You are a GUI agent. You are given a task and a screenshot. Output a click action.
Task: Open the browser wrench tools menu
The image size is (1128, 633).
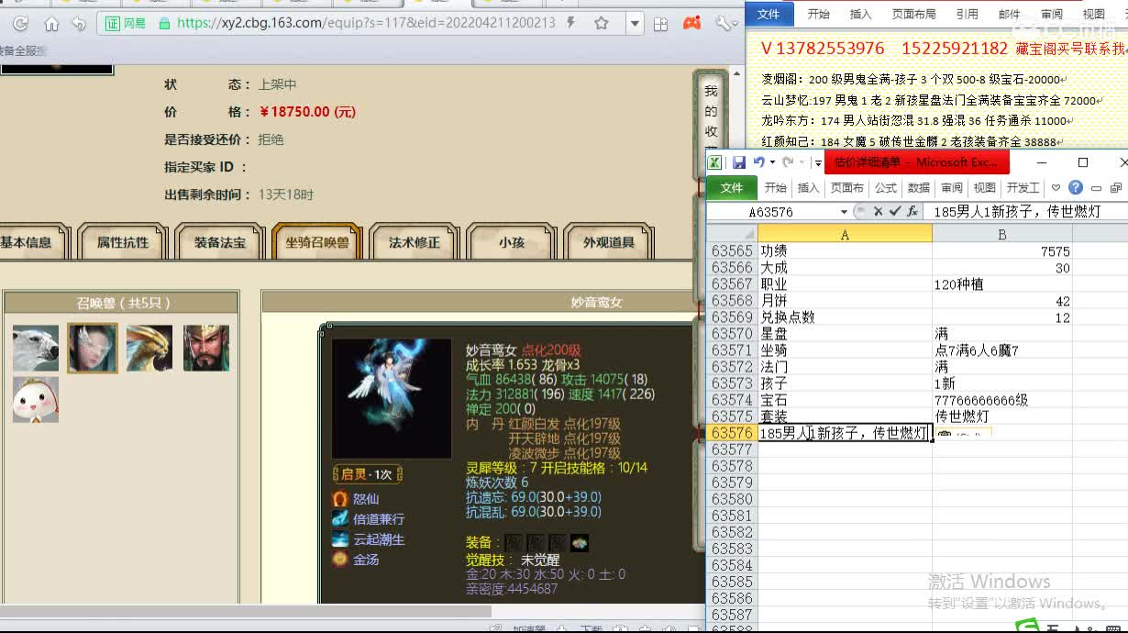click(x=724, y=24)
